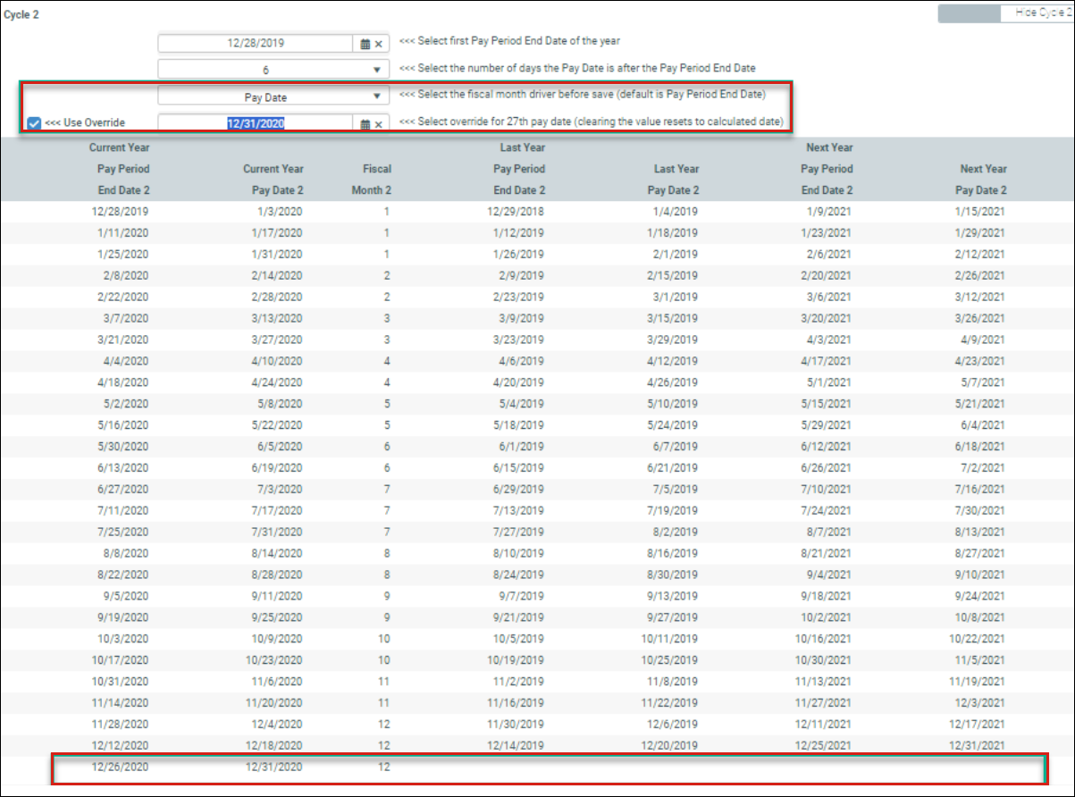The width and height of the screenshot is (1075, 797).
Task: Clear the 12/28/2019 first pay period date
Action: point(378,44)
